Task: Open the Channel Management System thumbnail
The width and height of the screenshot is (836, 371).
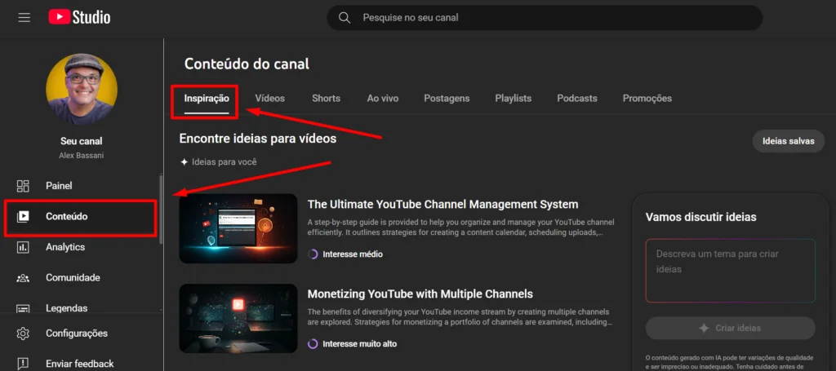Action: pos(238,228)
